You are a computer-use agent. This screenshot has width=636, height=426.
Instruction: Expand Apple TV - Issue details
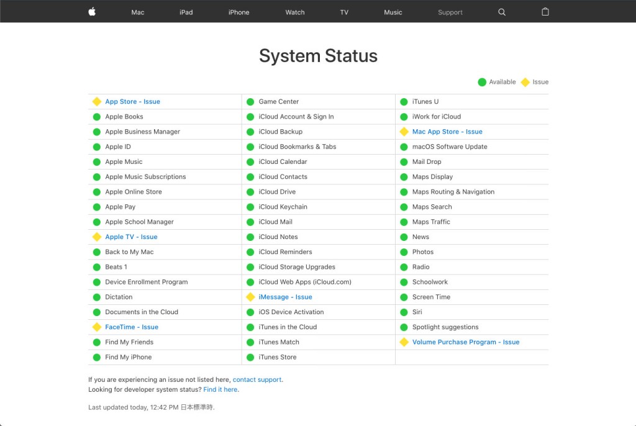click(x=131, y=237)
